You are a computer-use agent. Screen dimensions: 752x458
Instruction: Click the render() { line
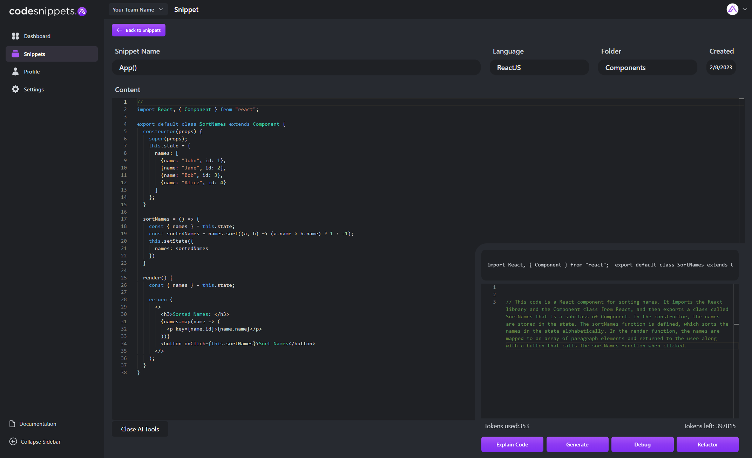158,278
